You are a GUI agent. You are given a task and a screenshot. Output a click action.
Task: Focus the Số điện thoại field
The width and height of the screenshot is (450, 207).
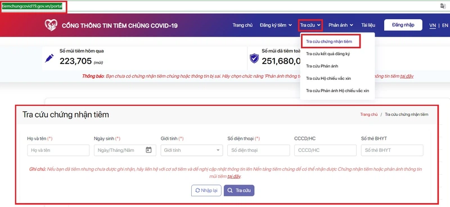(259, 150)
